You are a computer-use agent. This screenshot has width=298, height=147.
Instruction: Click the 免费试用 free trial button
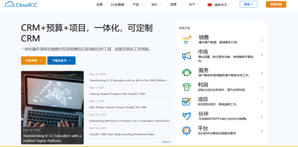[276, 4]
